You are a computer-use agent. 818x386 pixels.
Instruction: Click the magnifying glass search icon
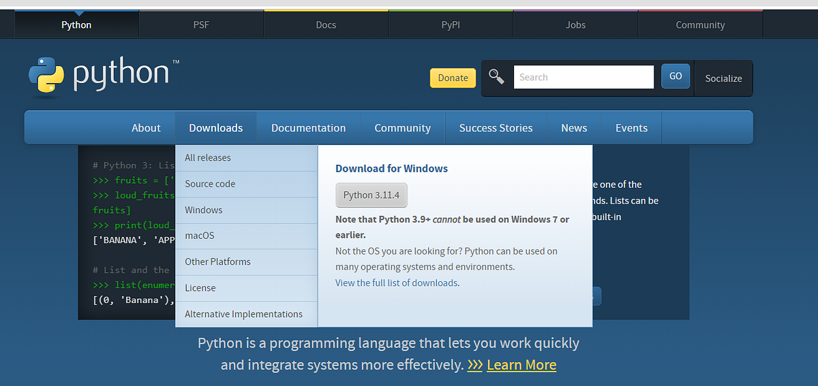click(x=496, y=77)
